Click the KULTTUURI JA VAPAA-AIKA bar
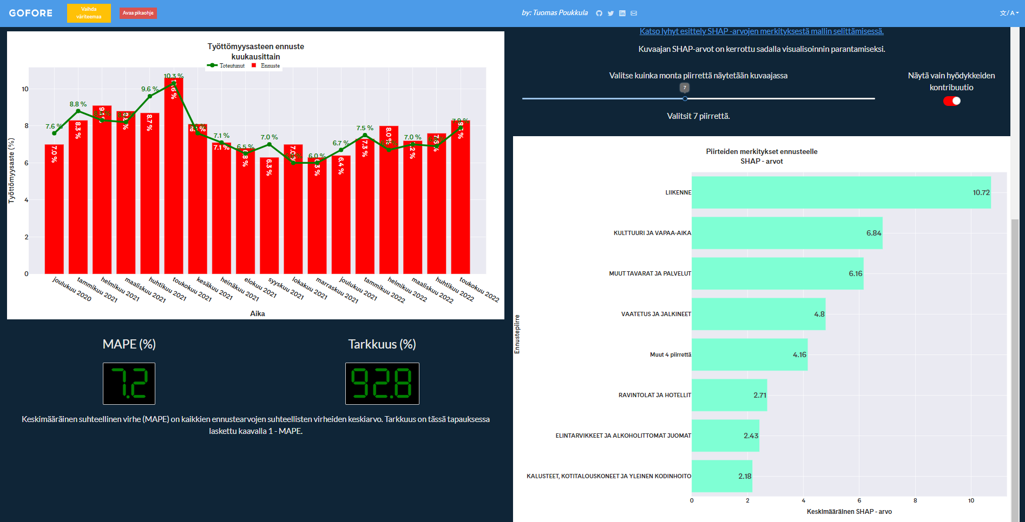This screenshot has height=522, width=1025. tap(786, 233)
